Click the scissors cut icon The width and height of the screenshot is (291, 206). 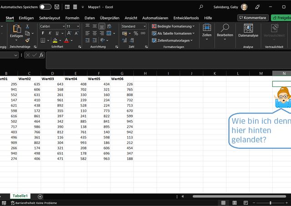point(27,27)
